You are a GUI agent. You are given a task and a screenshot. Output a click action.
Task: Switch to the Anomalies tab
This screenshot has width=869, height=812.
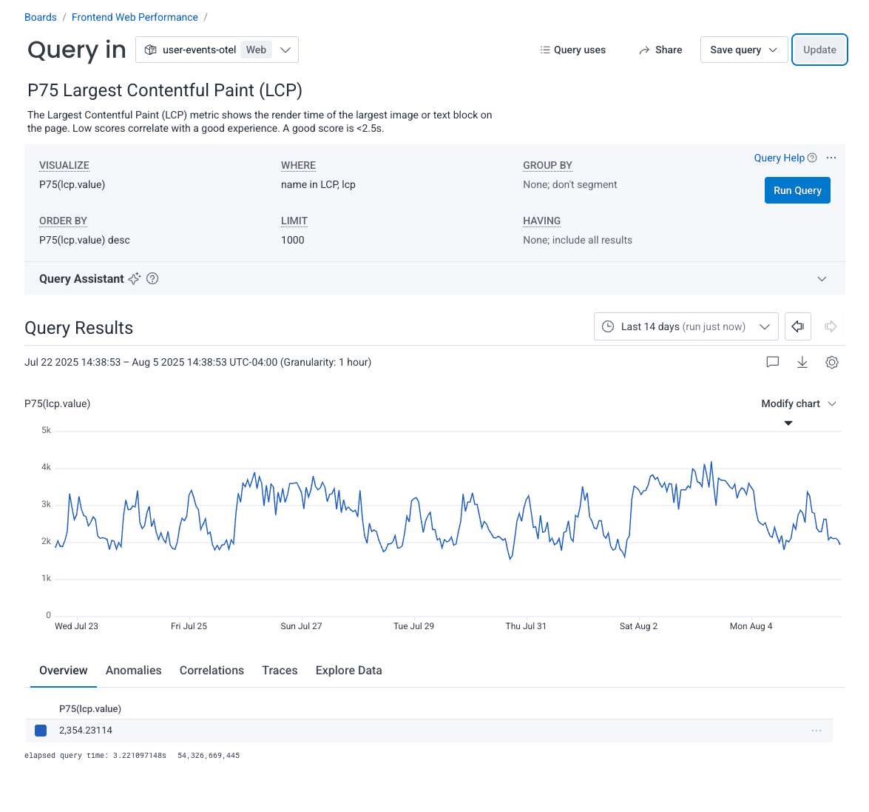point(133,670)
